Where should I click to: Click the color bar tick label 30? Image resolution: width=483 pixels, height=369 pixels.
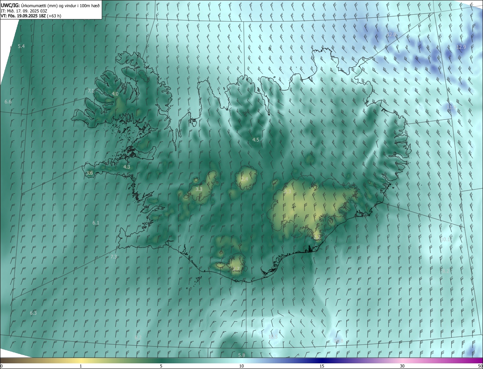[402, 366]
